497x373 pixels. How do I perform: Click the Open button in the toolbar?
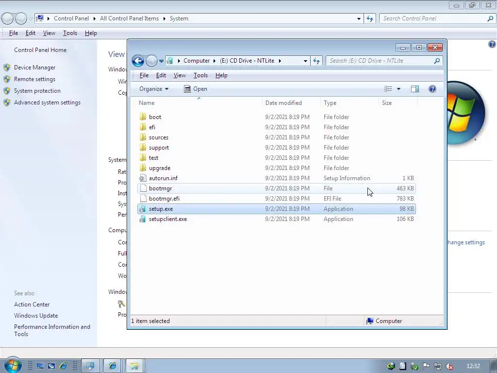pos(196,89)
